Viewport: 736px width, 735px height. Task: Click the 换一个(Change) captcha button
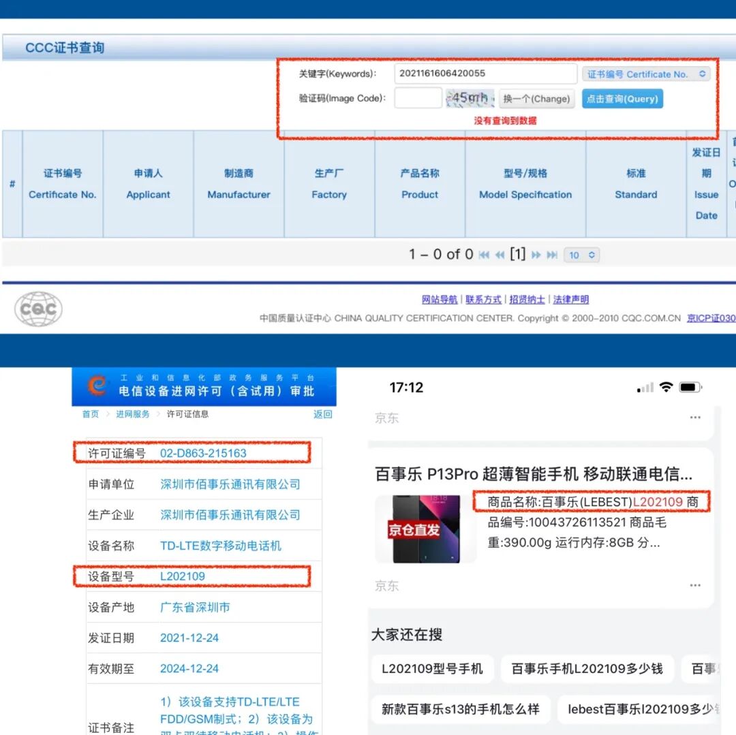pyautogui.click(x=536, y=99)
